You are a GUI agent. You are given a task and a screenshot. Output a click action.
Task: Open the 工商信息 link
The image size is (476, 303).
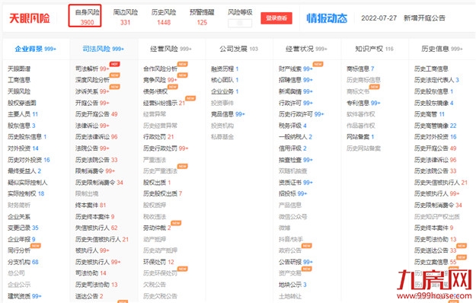19,80
